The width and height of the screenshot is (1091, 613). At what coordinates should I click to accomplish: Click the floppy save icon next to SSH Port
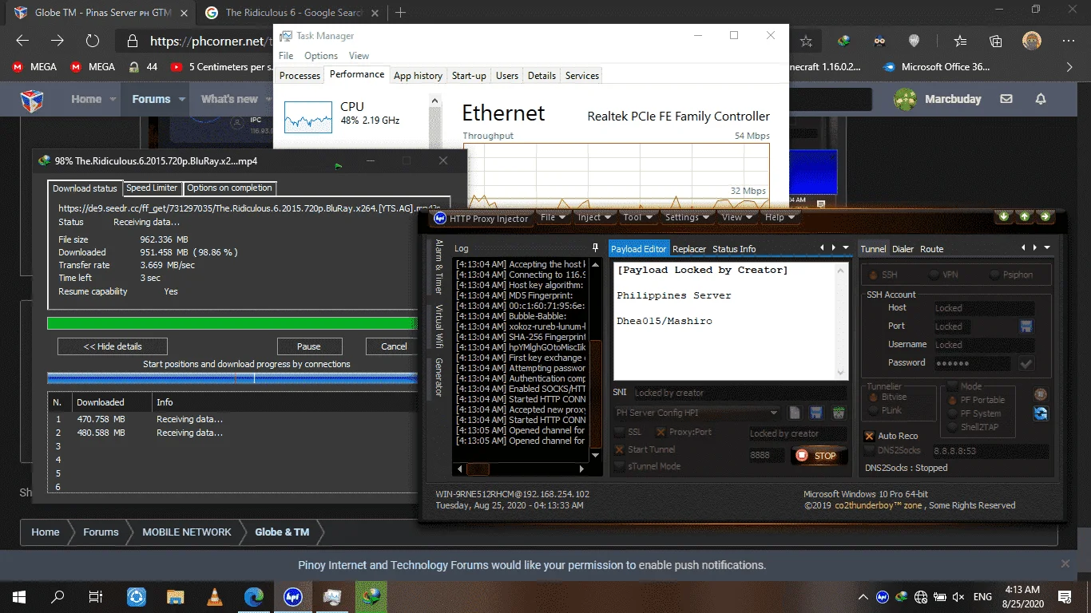[1026, 326]
